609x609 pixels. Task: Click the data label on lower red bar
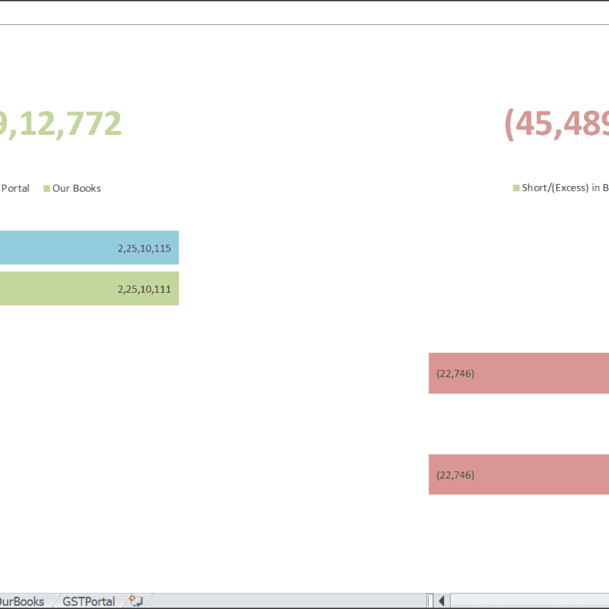click(x=455, y=475)
